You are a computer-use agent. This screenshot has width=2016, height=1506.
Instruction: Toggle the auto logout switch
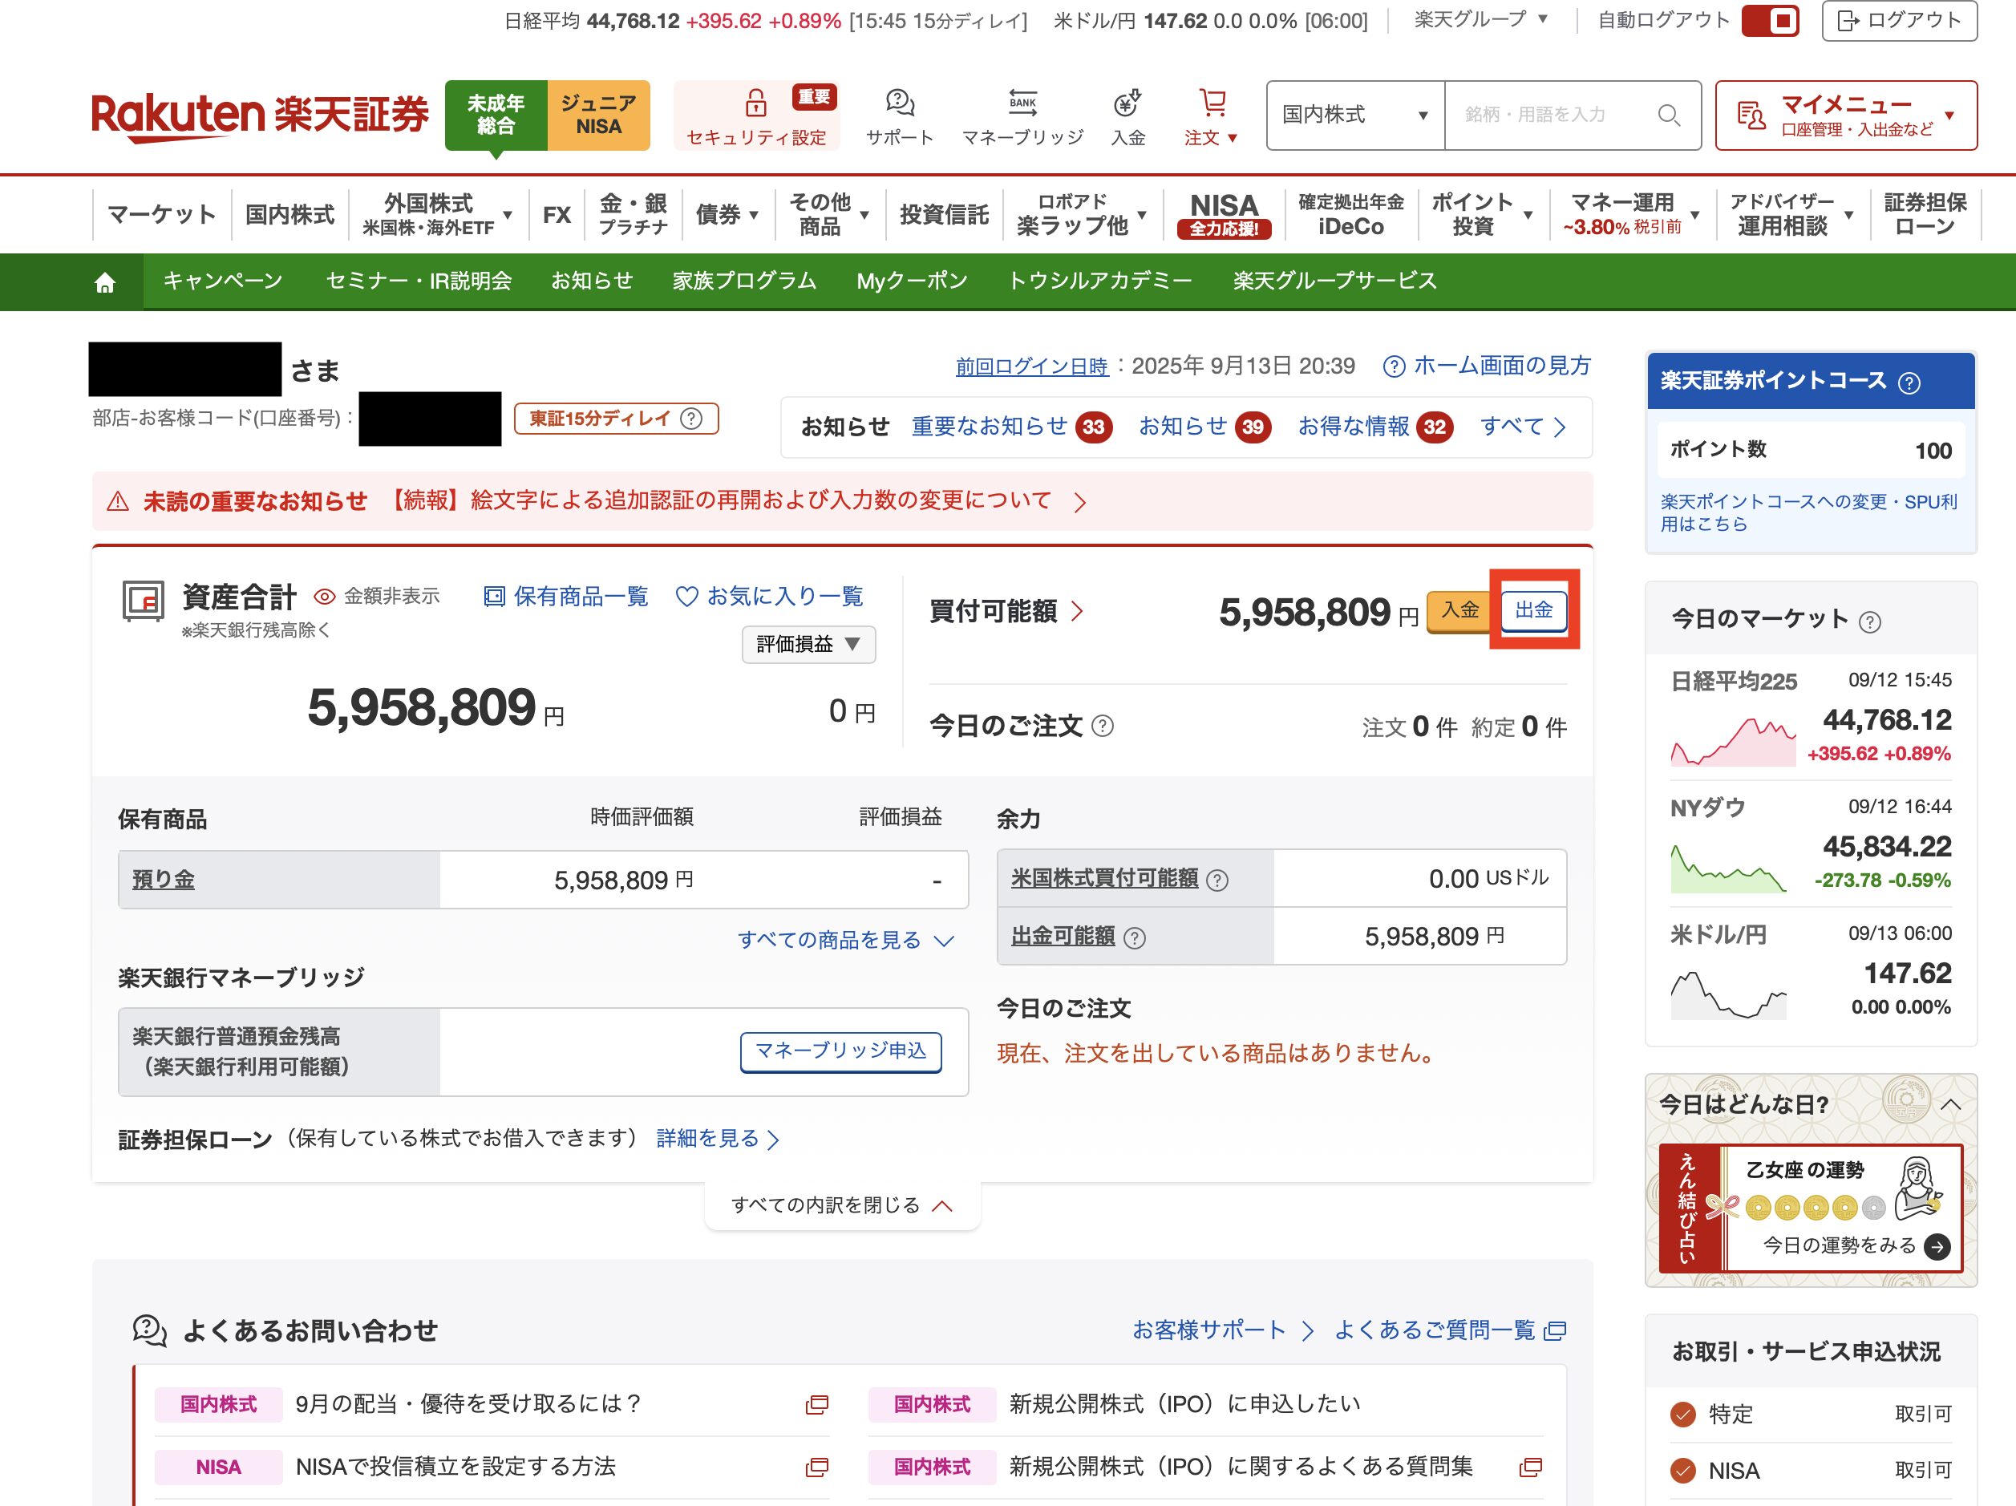[x=1770, y=20]
